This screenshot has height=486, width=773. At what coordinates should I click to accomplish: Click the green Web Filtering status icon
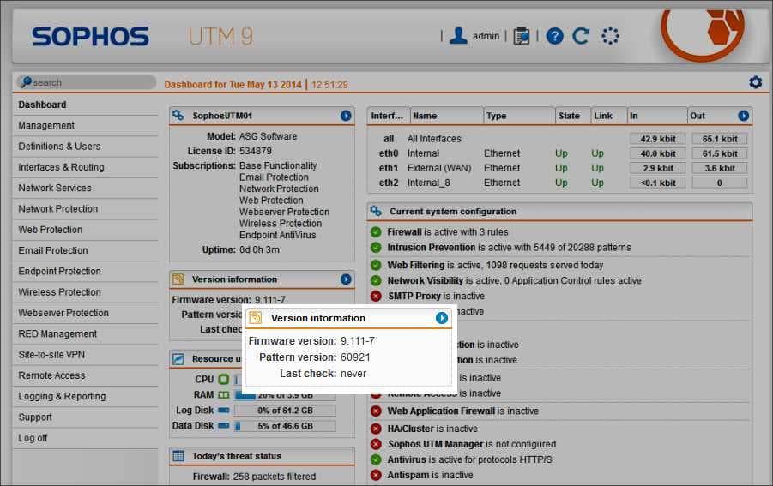click(x=376, y=266)
